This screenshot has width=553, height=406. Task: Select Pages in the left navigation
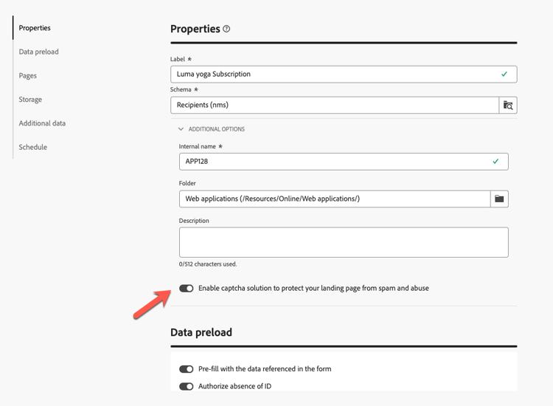tap(28, 75)
